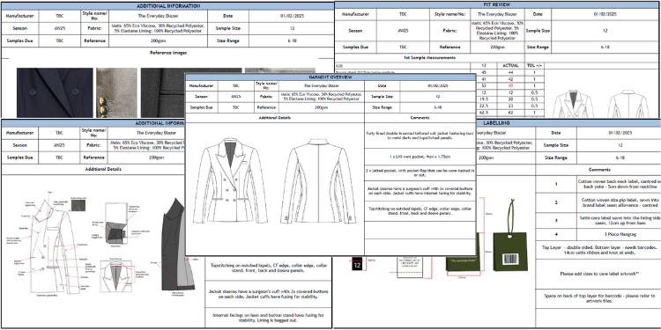
Task: Click the 19.5 measurement in Fit Review
Action: tap(484, 99)
